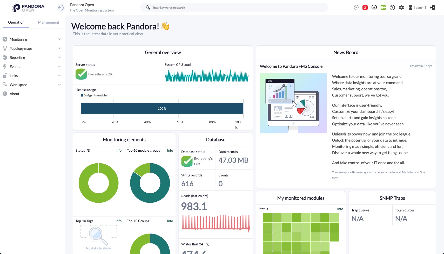Select the Operation tab

16,22
